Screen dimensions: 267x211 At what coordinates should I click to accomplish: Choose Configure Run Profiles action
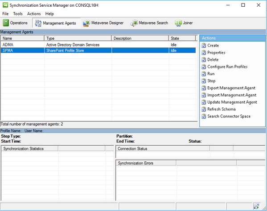coord(227,67)
